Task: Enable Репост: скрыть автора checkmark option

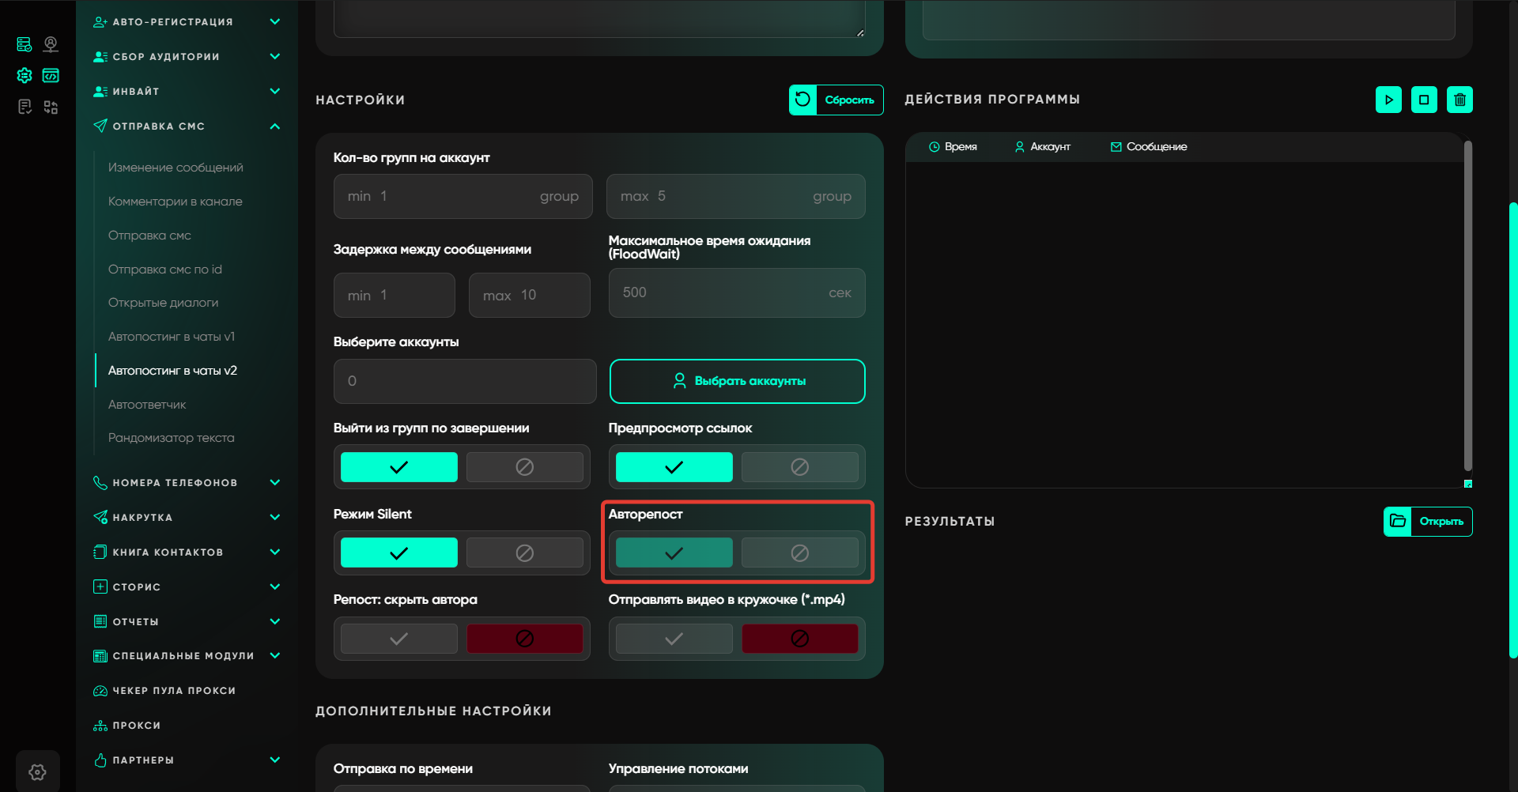Action: (x=398, y=639)
